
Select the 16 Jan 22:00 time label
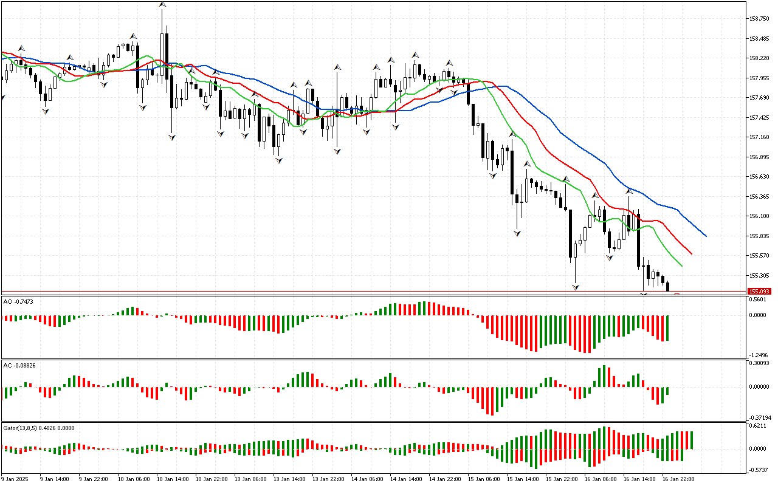tap(678, 479)
